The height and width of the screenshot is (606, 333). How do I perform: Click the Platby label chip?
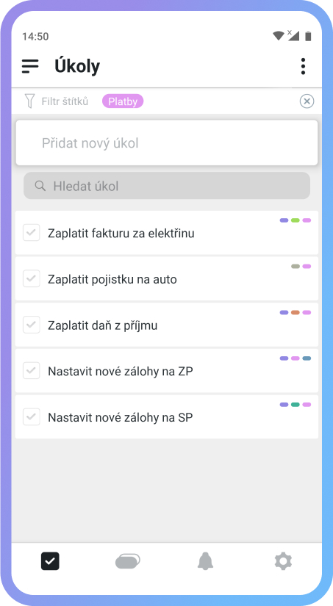pos(123,101)
